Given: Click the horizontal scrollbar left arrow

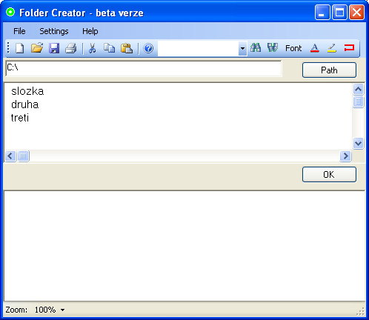Looking at the screenshot, I should [10, 156].
